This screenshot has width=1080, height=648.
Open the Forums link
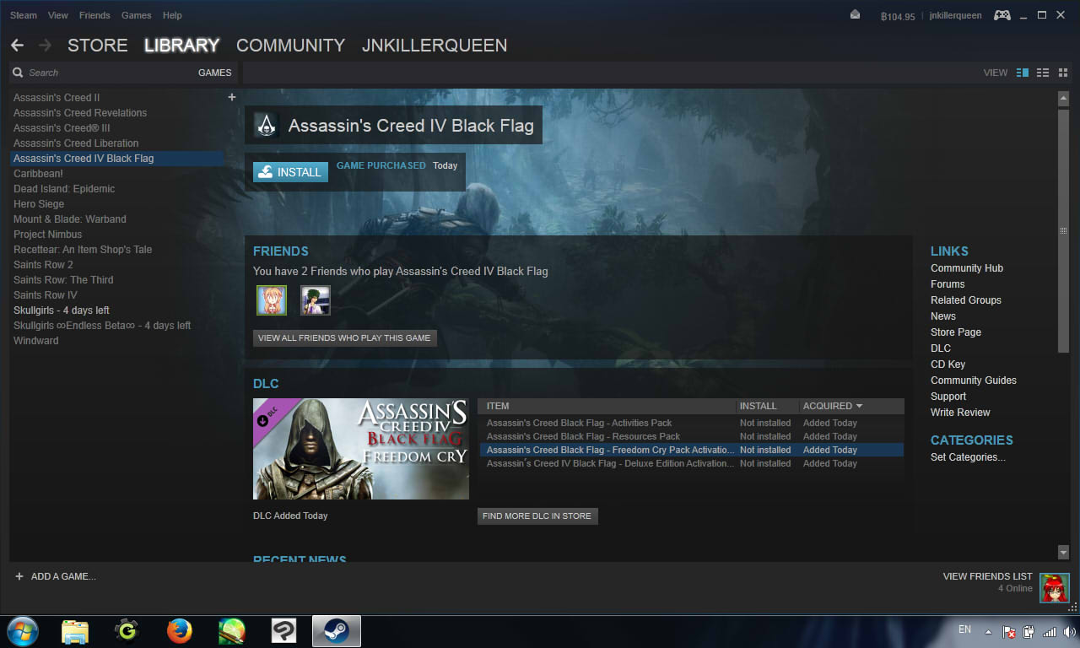coord(948,284)
